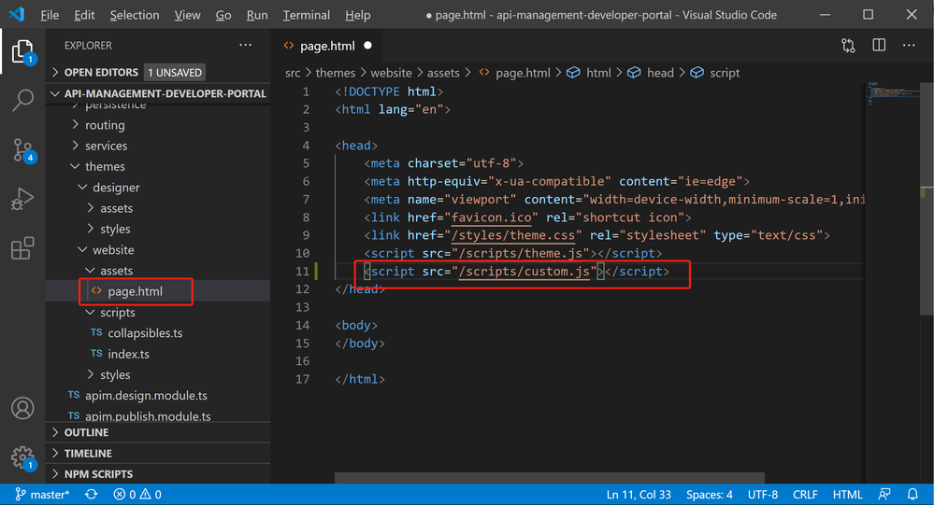Expand assets folder under designer
Image resolution: width=934 pixels, height=505 pixels.
(x=158, y=208)
